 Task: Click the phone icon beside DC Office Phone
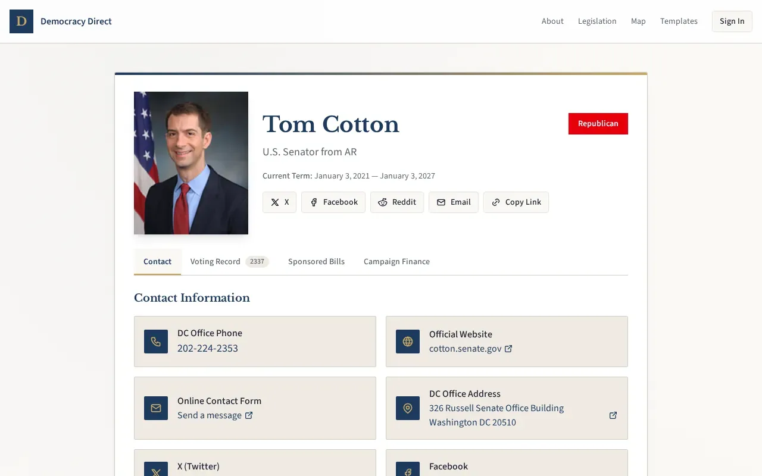[156, 342]
